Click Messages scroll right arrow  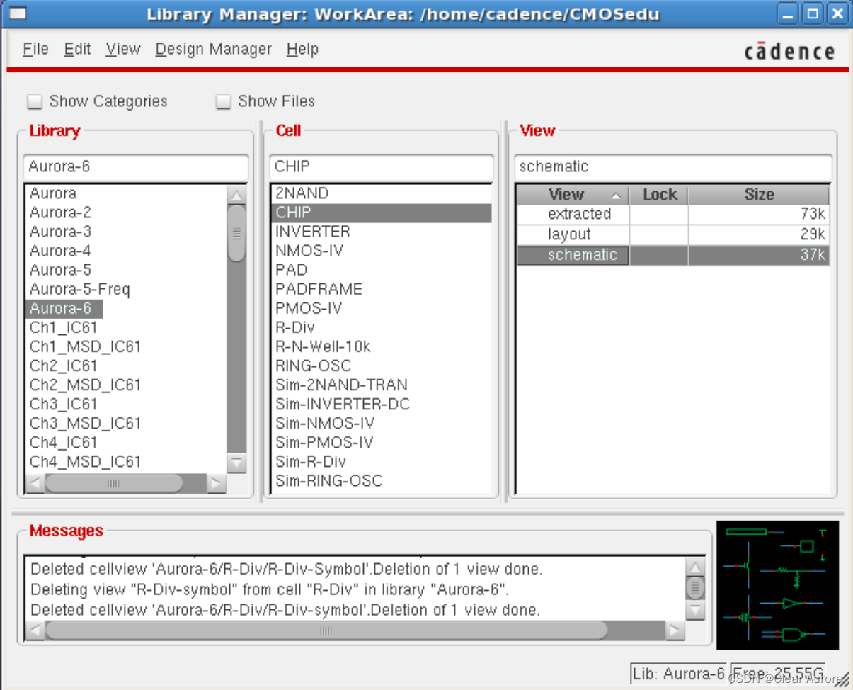(675, 630)
